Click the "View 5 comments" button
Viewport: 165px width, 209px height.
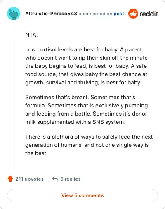click(82, 195)
